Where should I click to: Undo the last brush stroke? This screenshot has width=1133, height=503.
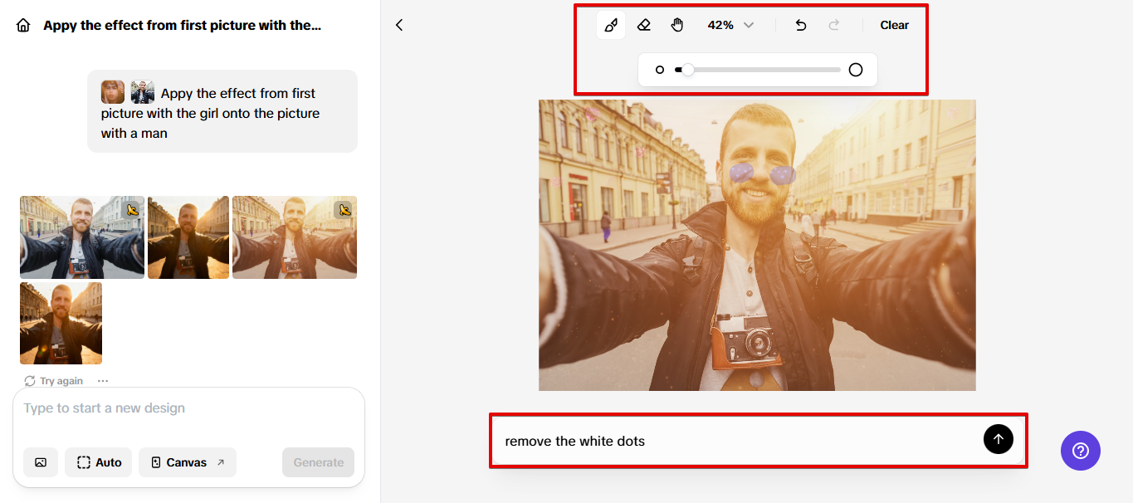(x=800, y=25)
